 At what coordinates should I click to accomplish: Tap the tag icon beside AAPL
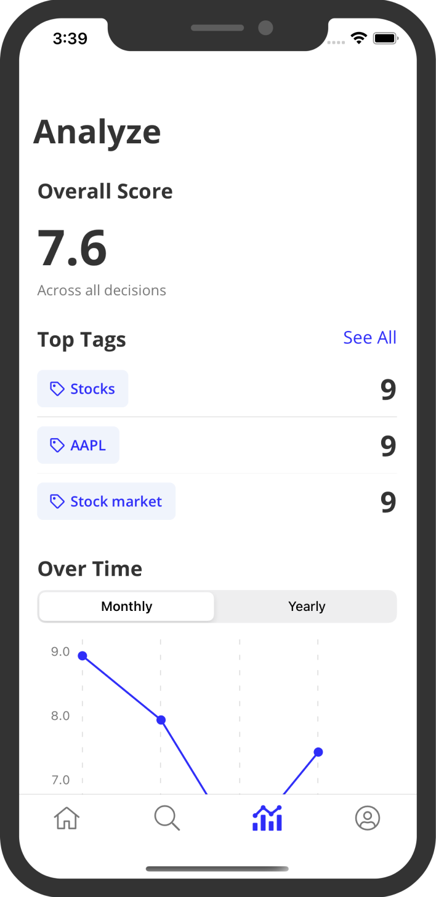coord(57,445)
